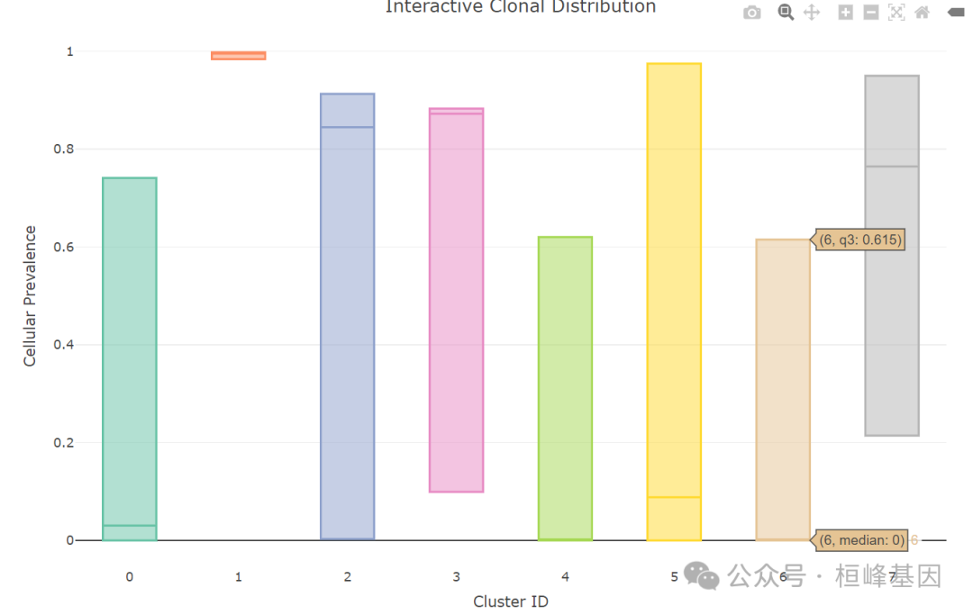The width and height of the screenshot is (973, 615).
Task: Toggle hover tag icon in modebar
Action: 955,13
